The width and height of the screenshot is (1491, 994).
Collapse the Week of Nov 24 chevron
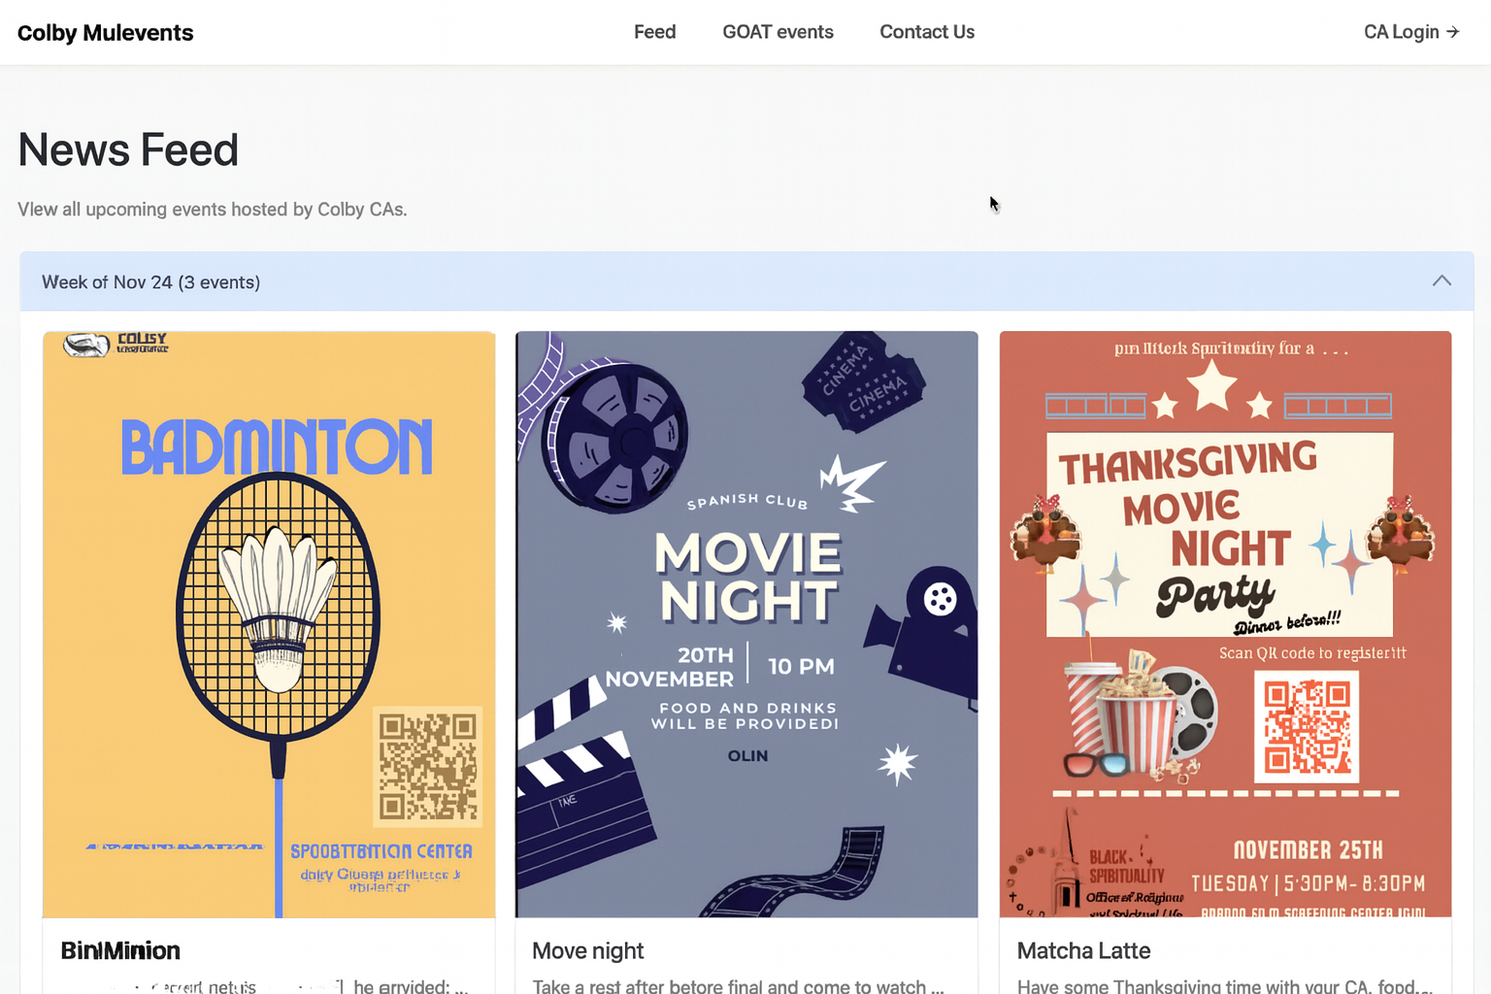[1441, 282]
